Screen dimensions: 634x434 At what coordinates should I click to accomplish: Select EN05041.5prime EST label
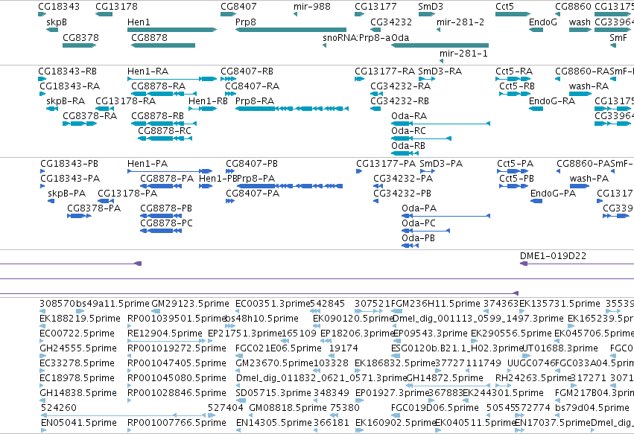(x=79, y=423)
